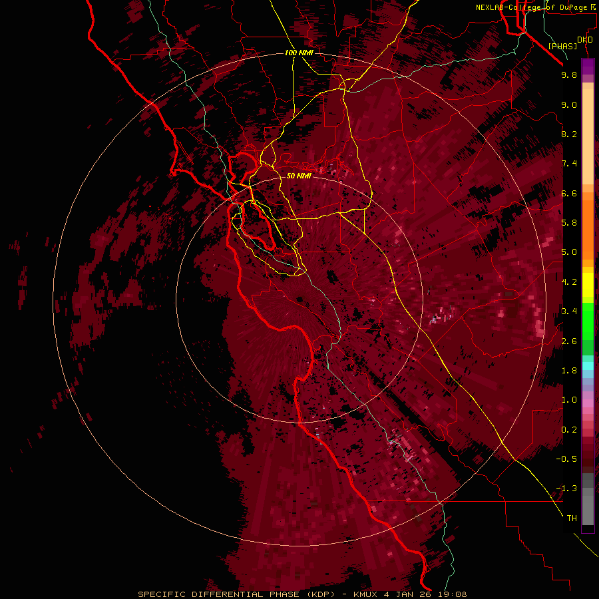Click the TH threshold label on scale
The height and width of the screenshot is (599, 599).
[572, 518]
